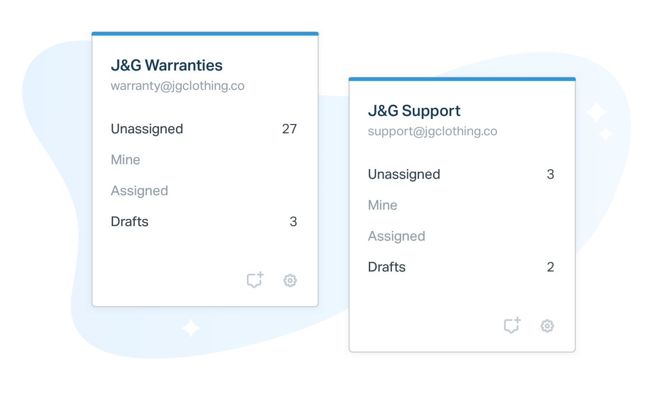The image size is (667, 401).
Task: Click warranty@jgclothing.co email address
Action: [177, 86]
